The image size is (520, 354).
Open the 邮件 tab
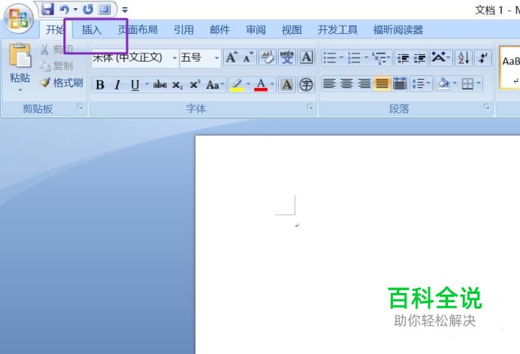pyautogui.click(x=219, y=30)
